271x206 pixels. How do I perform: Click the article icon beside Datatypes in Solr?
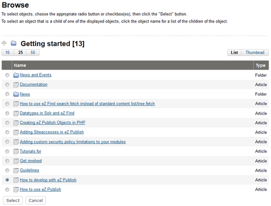[x=16, y=113]
